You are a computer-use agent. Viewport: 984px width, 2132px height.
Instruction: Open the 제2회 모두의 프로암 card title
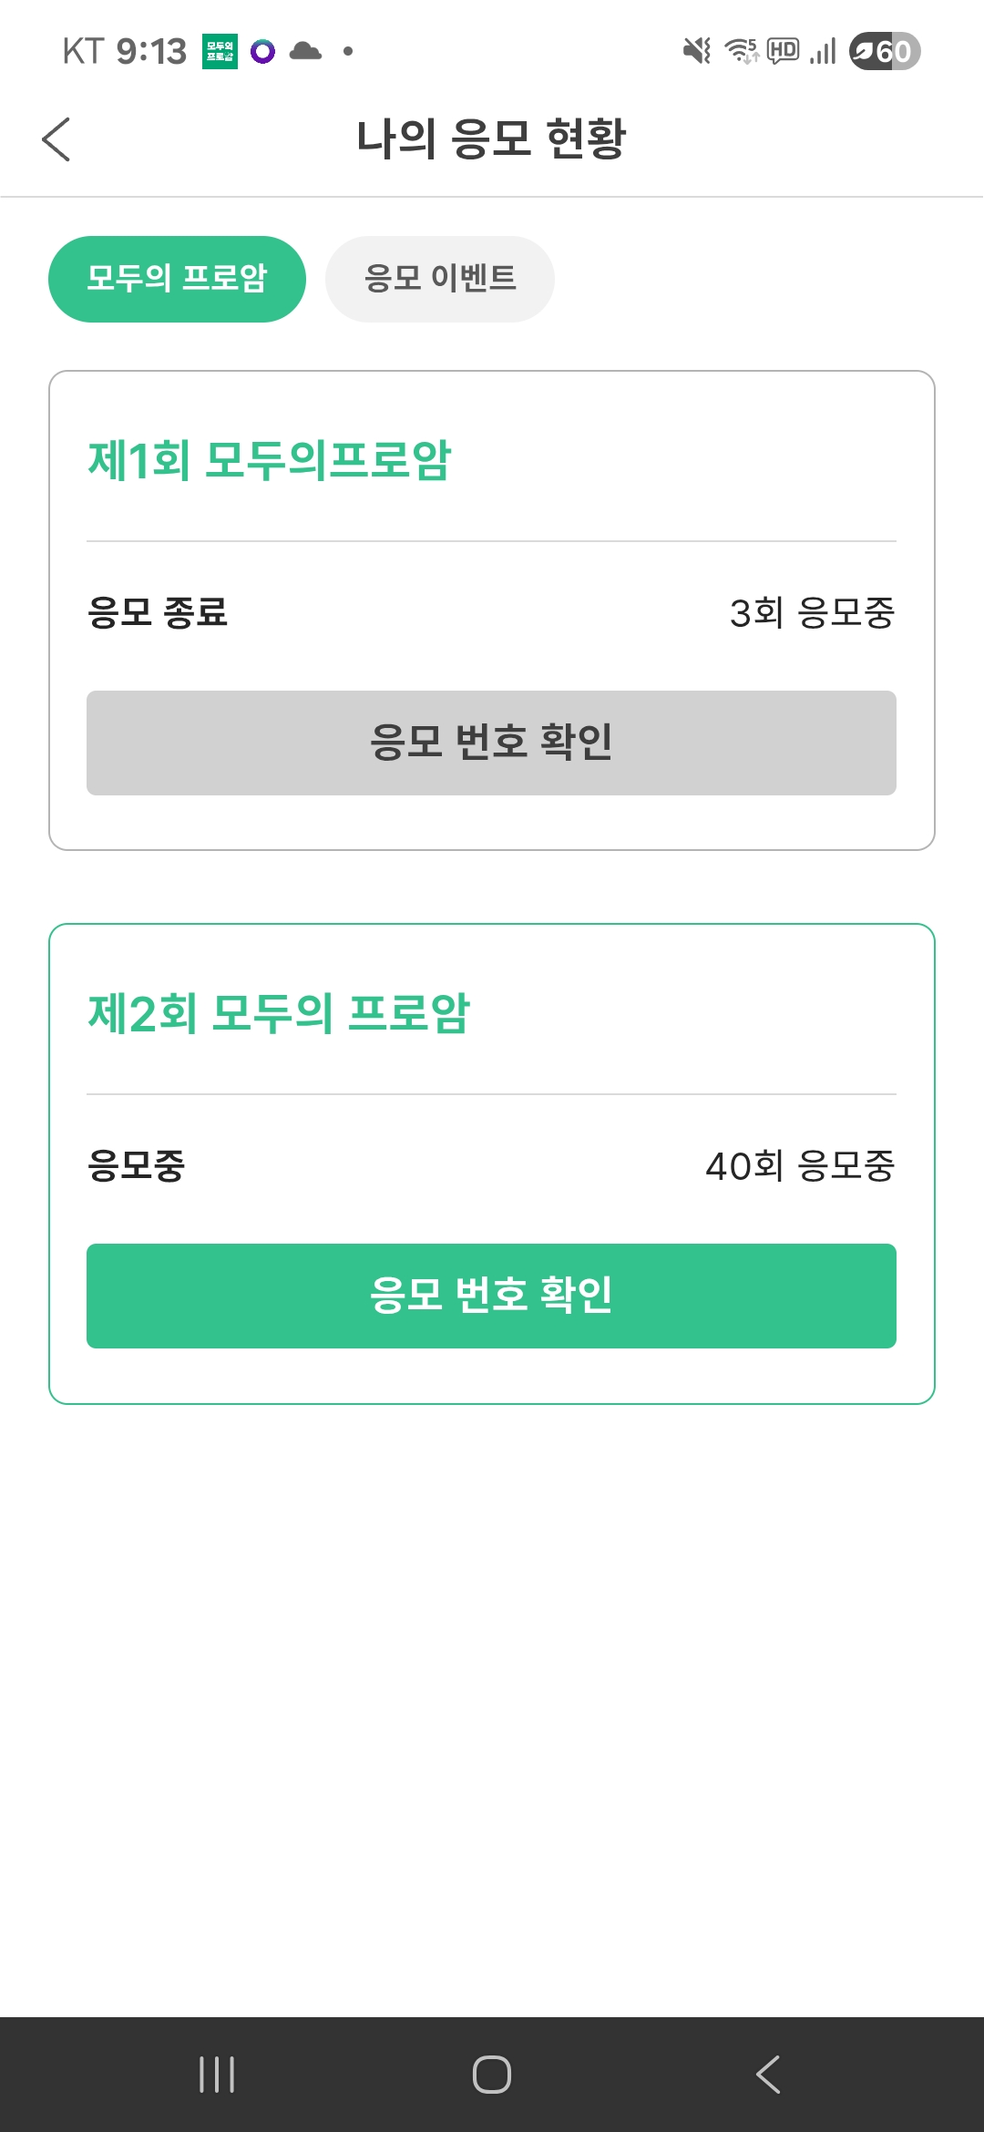pyautogui.click(x=279, y=1013)
